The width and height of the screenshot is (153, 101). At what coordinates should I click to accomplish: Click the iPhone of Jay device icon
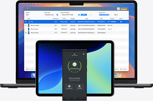click(29, 29)
